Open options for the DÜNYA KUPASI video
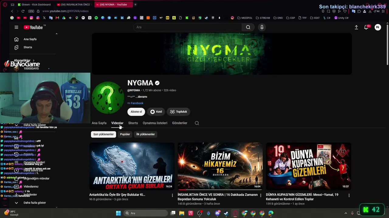Screen dimensions: 389x218 point(349,195)
